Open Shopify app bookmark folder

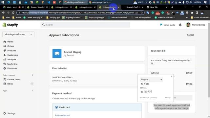tap(53, 17)
